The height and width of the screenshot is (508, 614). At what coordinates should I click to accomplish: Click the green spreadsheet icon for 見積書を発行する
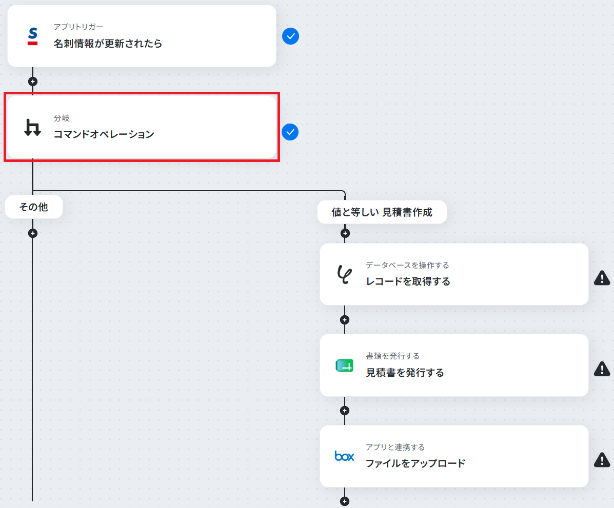pyautogui.click(x=345, y=365)
